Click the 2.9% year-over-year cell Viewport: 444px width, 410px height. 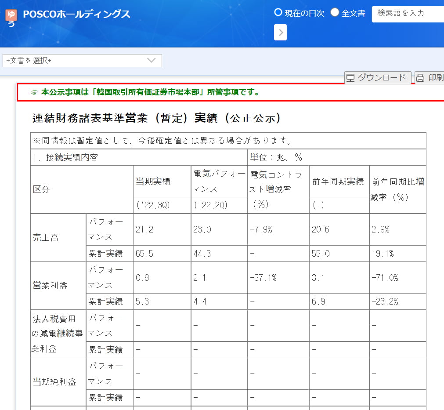click(x=398, y=229)
